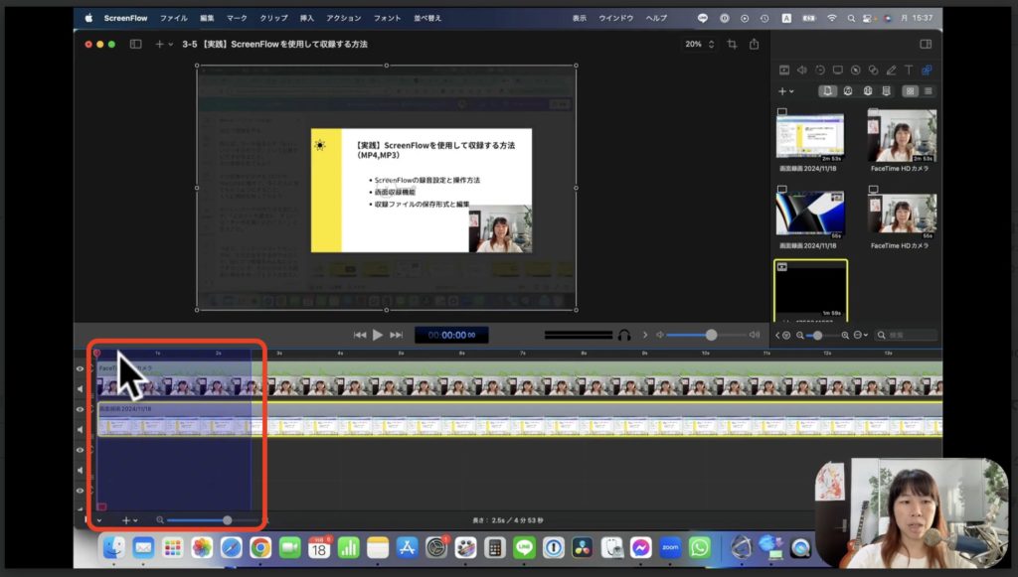Screen dimensions: 1018x577
Task: Open the アクション menu
Action: pyautogui.click(x=344, y=18)
